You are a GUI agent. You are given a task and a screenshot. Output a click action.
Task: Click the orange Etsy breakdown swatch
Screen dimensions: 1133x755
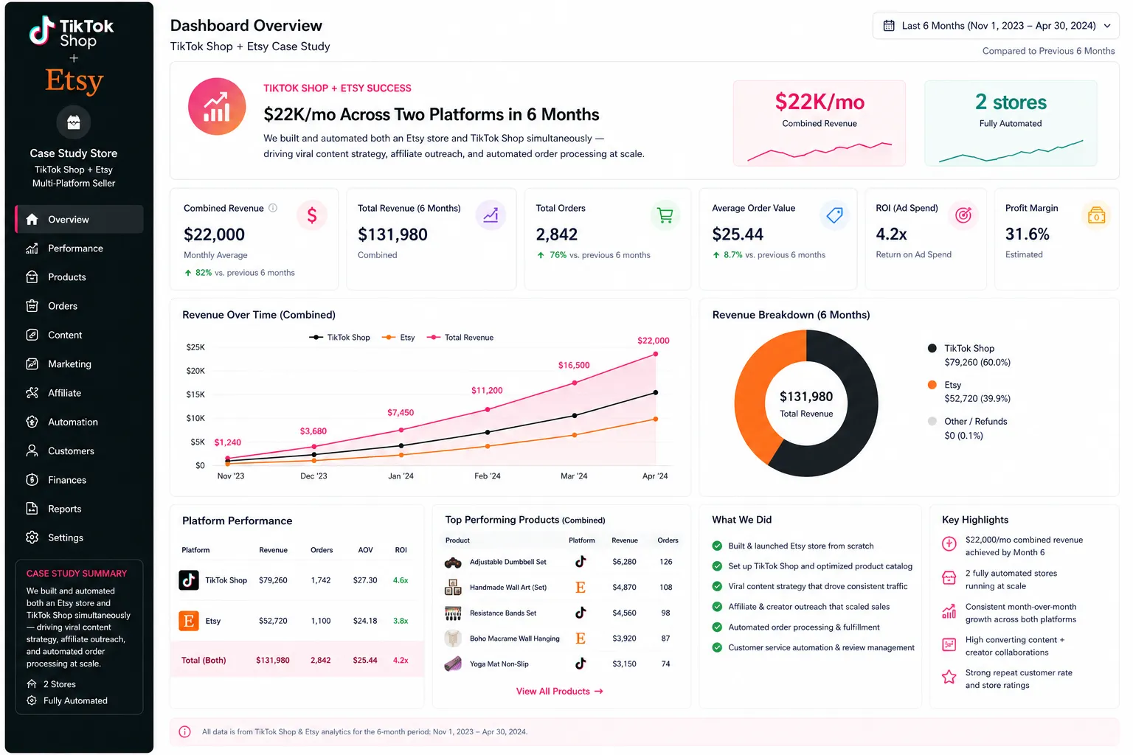932,385
